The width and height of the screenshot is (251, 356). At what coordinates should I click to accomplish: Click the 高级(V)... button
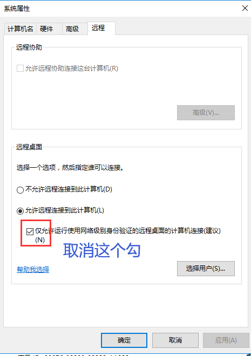pos(206,113)
